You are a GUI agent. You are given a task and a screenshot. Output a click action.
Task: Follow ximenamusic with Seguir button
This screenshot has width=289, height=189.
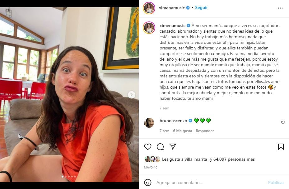point(201,7)
